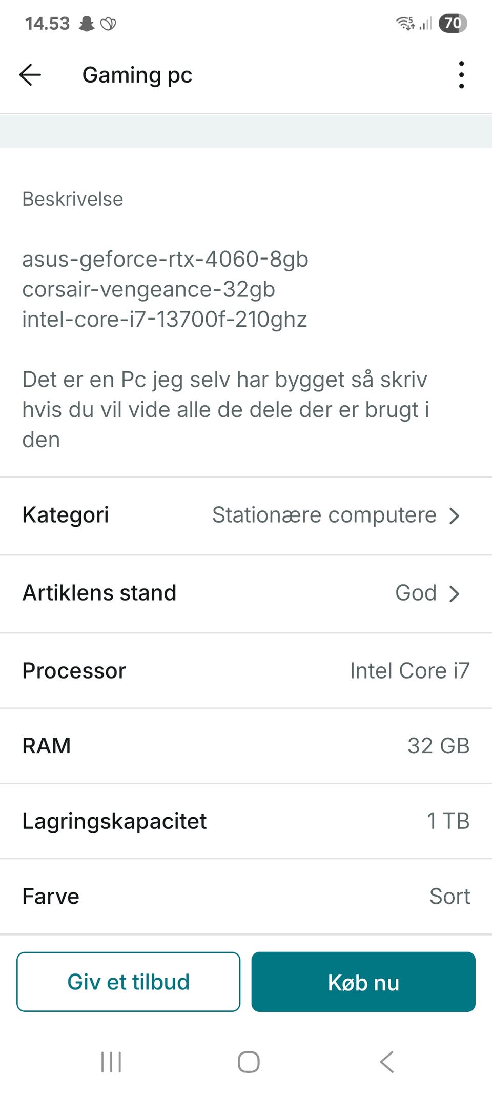Tap the Wi-Fi status icon
492x1094 pixels.
[x=405, y=23]
